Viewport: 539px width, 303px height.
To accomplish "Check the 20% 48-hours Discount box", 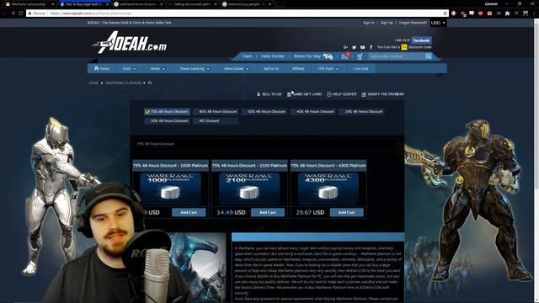I will click(147, 121).
